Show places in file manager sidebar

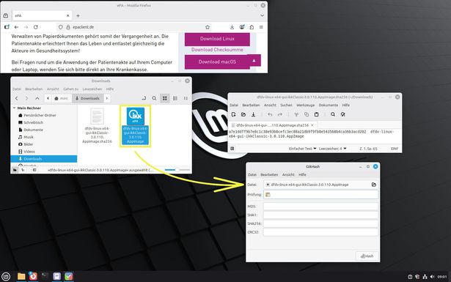(x=15, y=170)
